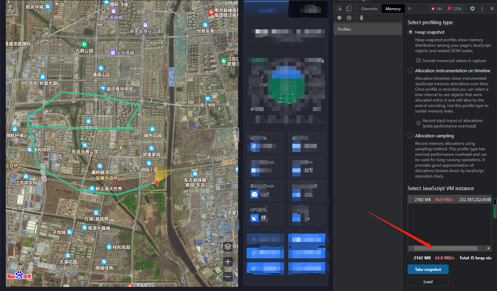This screenshot has width=497, height=291.
Task: Click the 东亚马赛公馆 label on the map
Action: pos(85,152)
